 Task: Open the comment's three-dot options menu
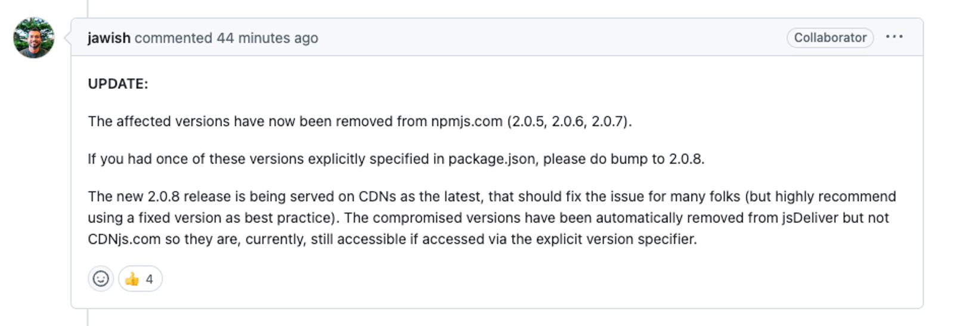point(894,37)
